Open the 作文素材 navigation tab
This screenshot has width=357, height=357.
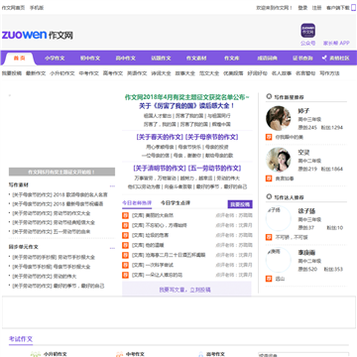pos(196,59)
